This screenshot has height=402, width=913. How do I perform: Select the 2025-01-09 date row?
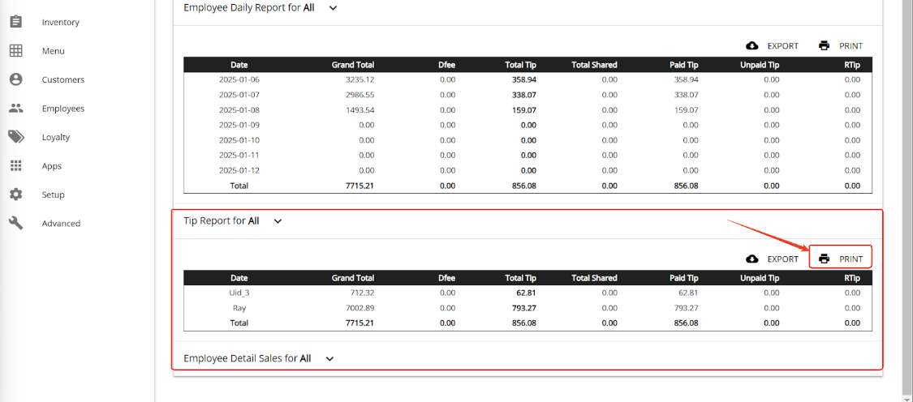[528, 125]
